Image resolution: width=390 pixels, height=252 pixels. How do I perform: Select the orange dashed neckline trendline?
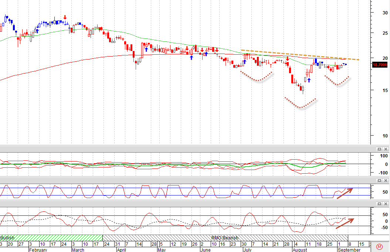tap(300, 55)
